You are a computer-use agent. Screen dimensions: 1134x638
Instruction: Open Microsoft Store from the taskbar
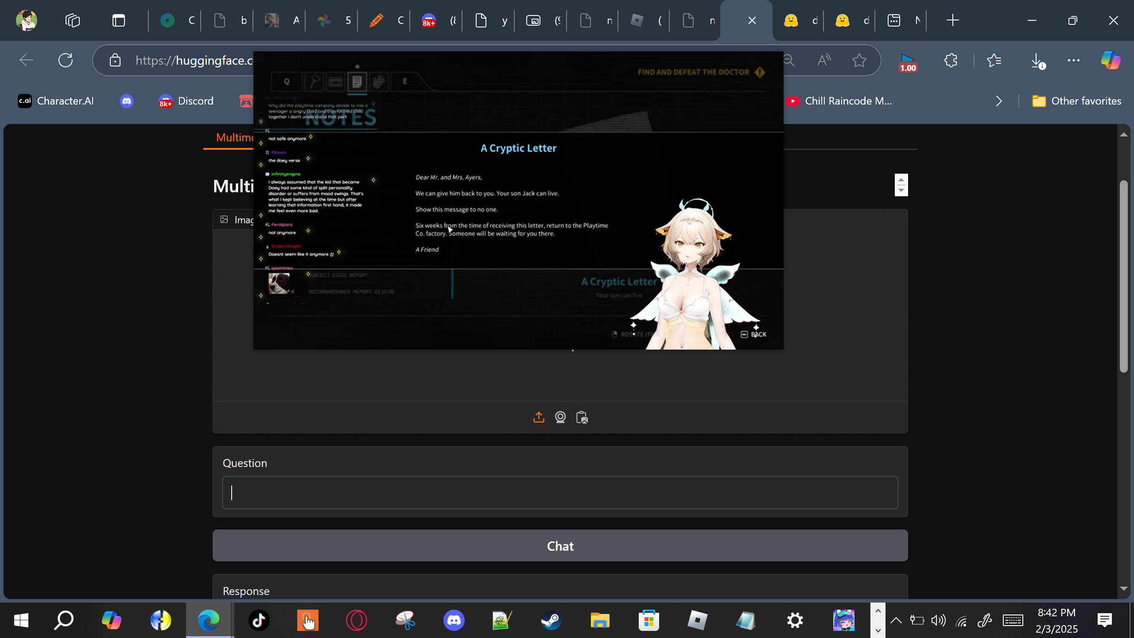[x=649, y=620]
